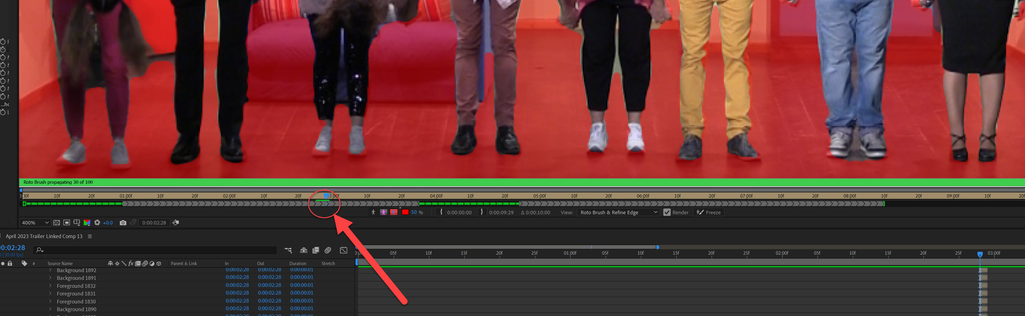Open the Graph Editor icon
This screenshot has width=1025, height=316.
[343, 250]
